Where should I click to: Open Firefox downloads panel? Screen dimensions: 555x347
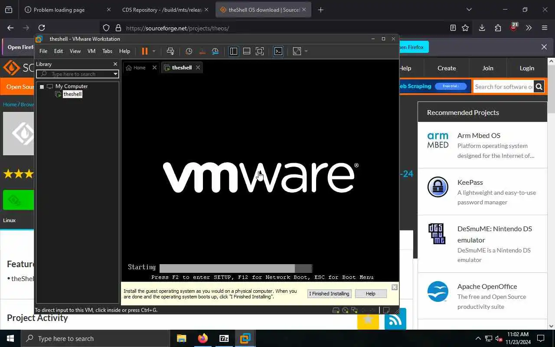point(482,28)
